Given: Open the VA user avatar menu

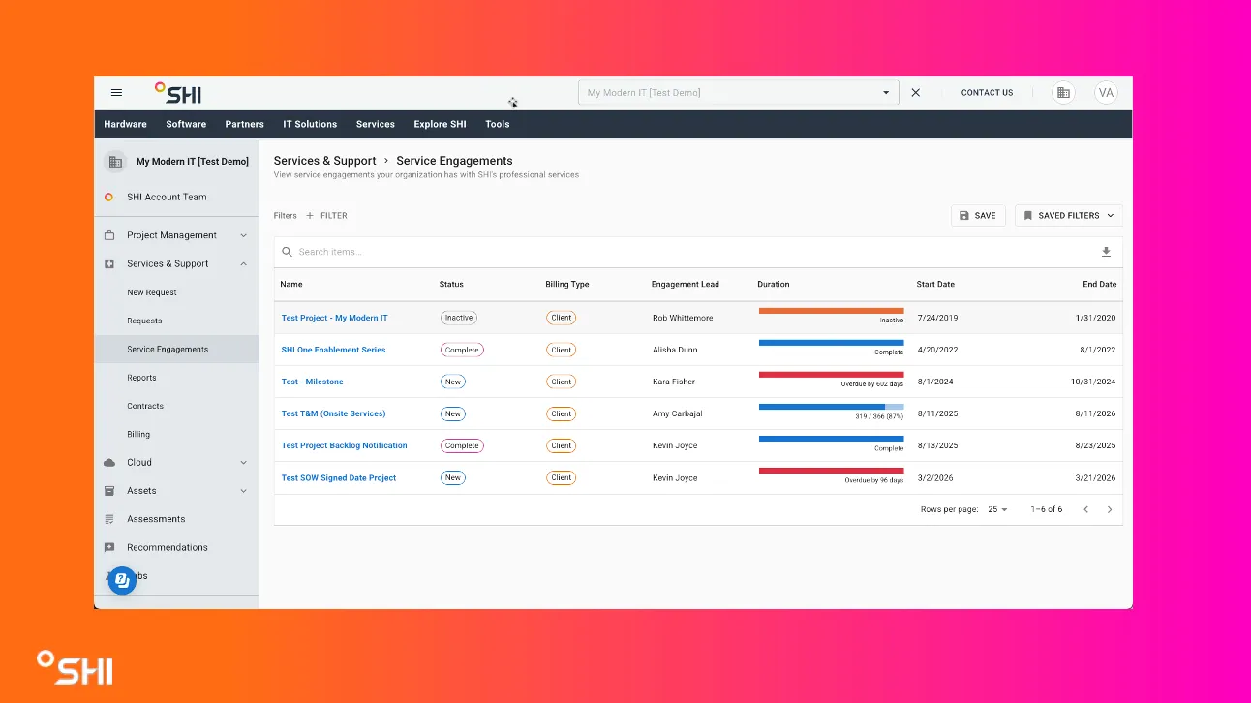Looking at the screenshot, I should tap(1106, 93).
